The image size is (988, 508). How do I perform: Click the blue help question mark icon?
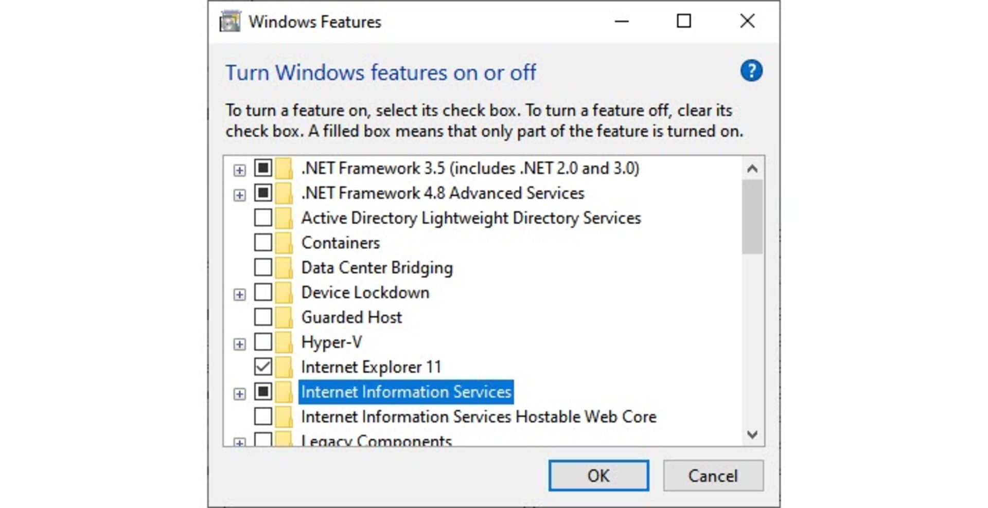click(x=751, y=71)
